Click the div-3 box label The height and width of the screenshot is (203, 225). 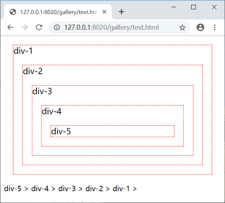pos(42,91)
